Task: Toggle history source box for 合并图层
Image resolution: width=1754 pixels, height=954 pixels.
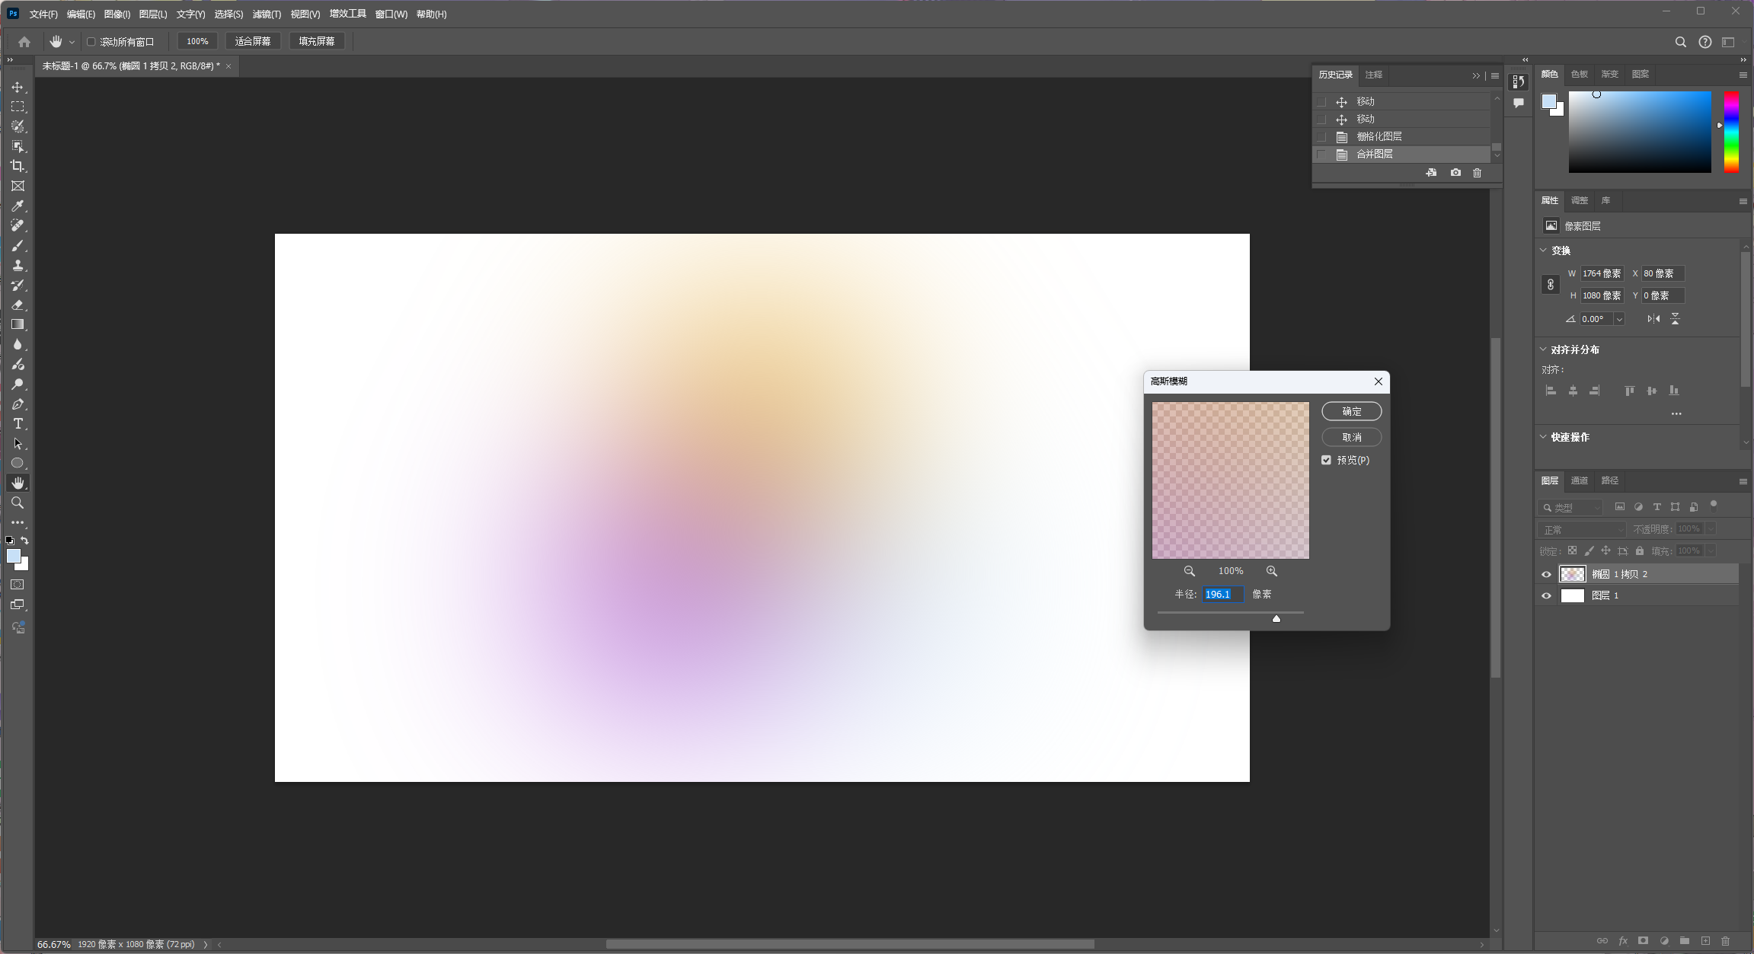Action: click(1321, 155)
